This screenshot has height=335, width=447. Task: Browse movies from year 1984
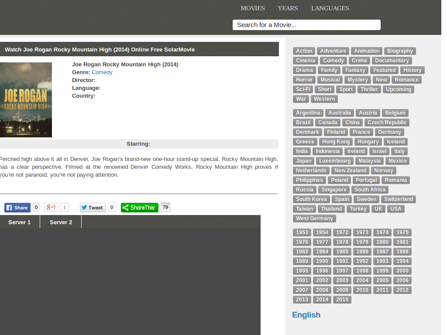tap(322, 252)
